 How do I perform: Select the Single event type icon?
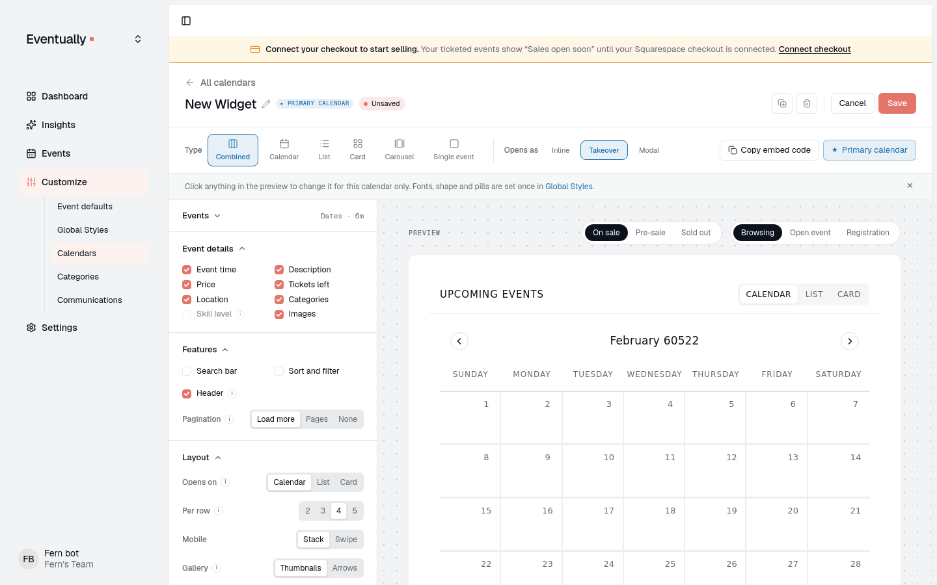[x=454, y=150]
